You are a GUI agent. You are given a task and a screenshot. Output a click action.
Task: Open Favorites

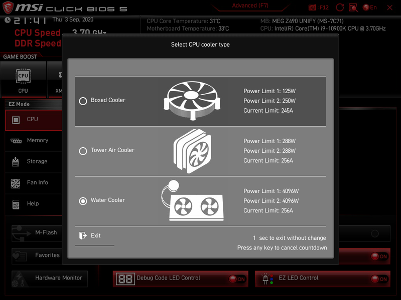coord(37,256)
